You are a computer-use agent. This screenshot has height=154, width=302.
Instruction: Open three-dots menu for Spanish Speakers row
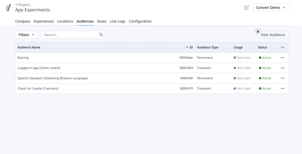[x=283, y=78]
